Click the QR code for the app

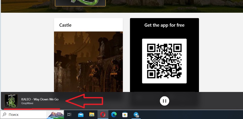pyautogui.click(x=164, y=61)
